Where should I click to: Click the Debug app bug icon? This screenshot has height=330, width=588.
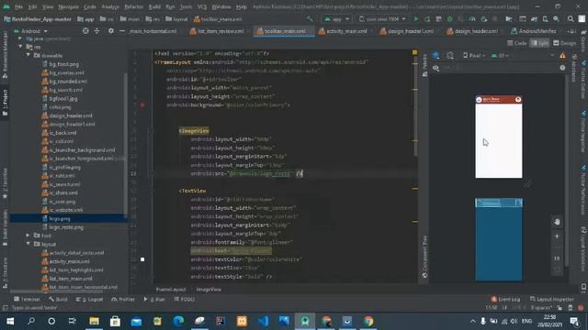pyautogui.click(x=449, y=18)
